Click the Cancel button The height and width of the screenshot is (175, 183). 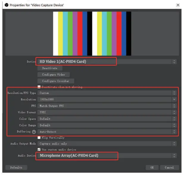click(169, 168)
